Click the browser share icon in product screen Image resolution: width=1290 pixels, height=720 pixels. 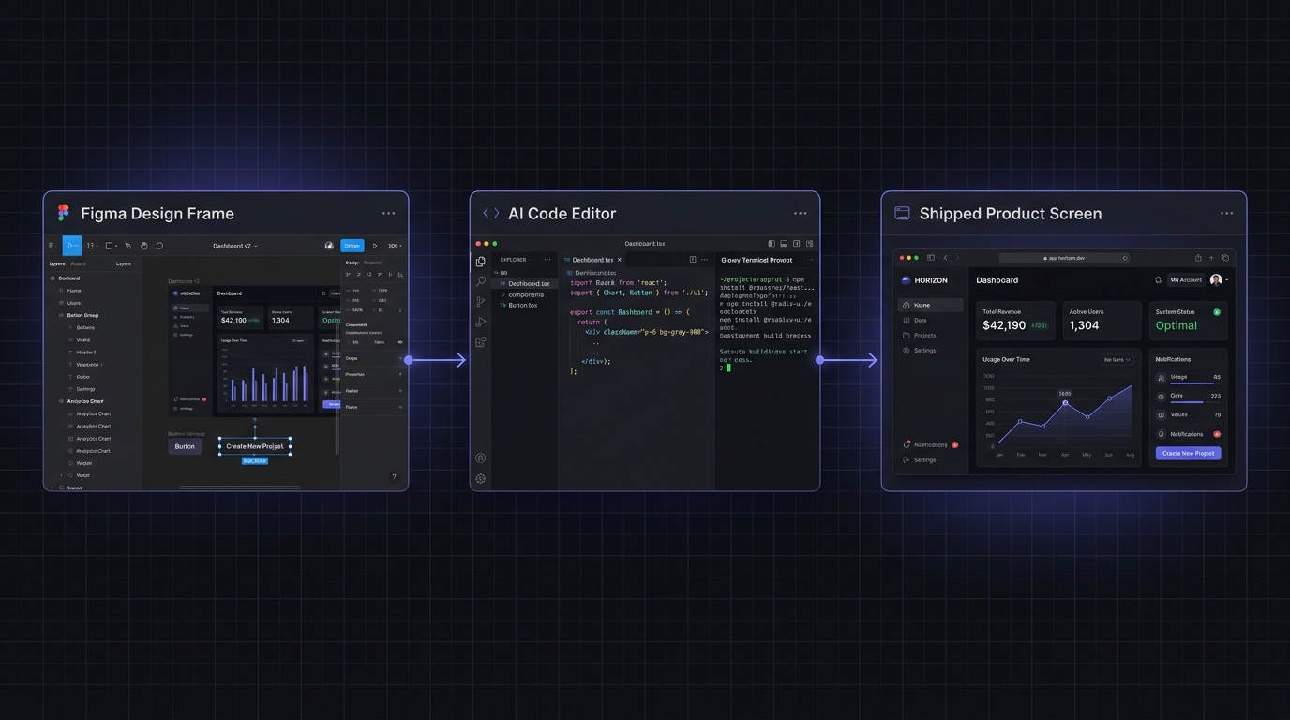[1198, 258]
